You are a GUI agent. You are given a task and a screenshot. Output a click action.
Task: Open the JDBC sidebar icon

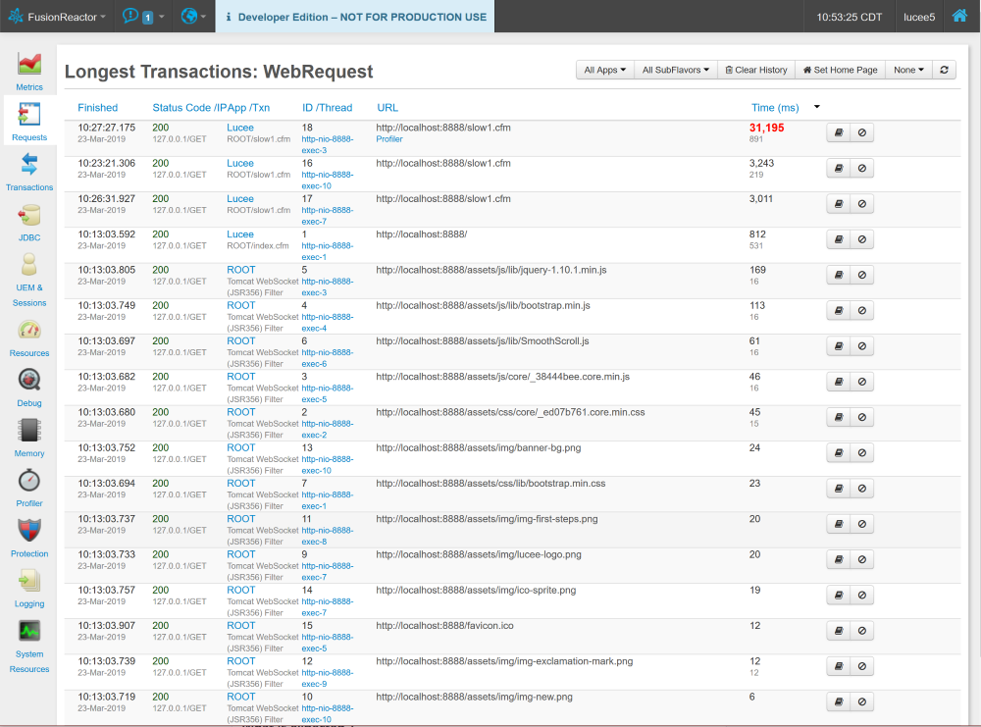pyautogui.click(x=29, y=216)
